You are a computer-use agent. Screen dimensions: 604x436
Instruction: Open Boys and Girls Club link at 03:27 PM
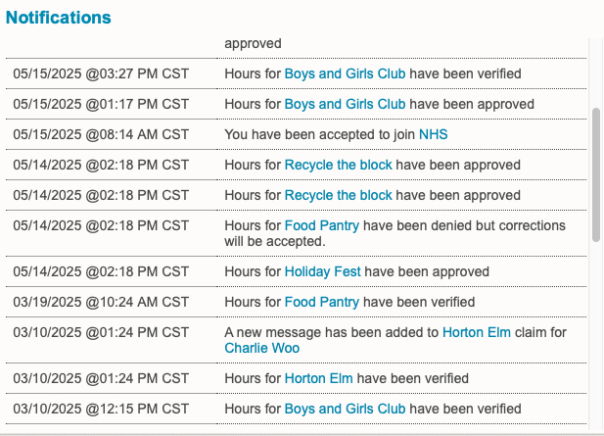[345, 73]
